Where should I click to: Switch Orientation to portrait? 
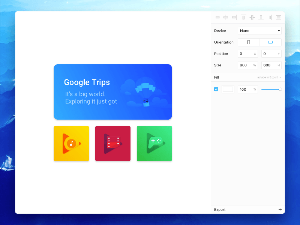click(x=248, y=42)
